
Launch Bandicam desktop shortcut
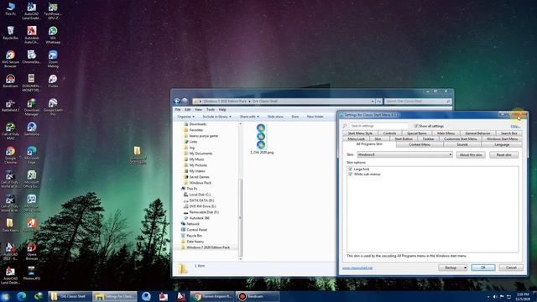10,81
